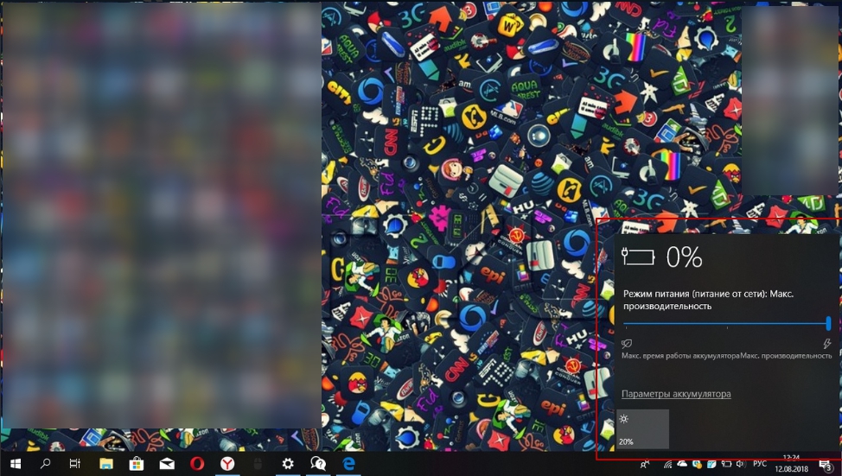Open the People tray icon
The height and width of the screenshot is (476, 842).
644,464
